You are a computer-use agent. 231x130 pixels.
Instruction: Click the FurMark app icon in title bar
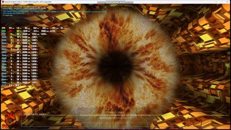click(x=3, y=2)
